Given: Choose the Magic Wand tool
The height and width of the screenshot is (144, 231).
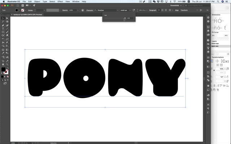Looking at the screenshot, I should pos(3,22).
